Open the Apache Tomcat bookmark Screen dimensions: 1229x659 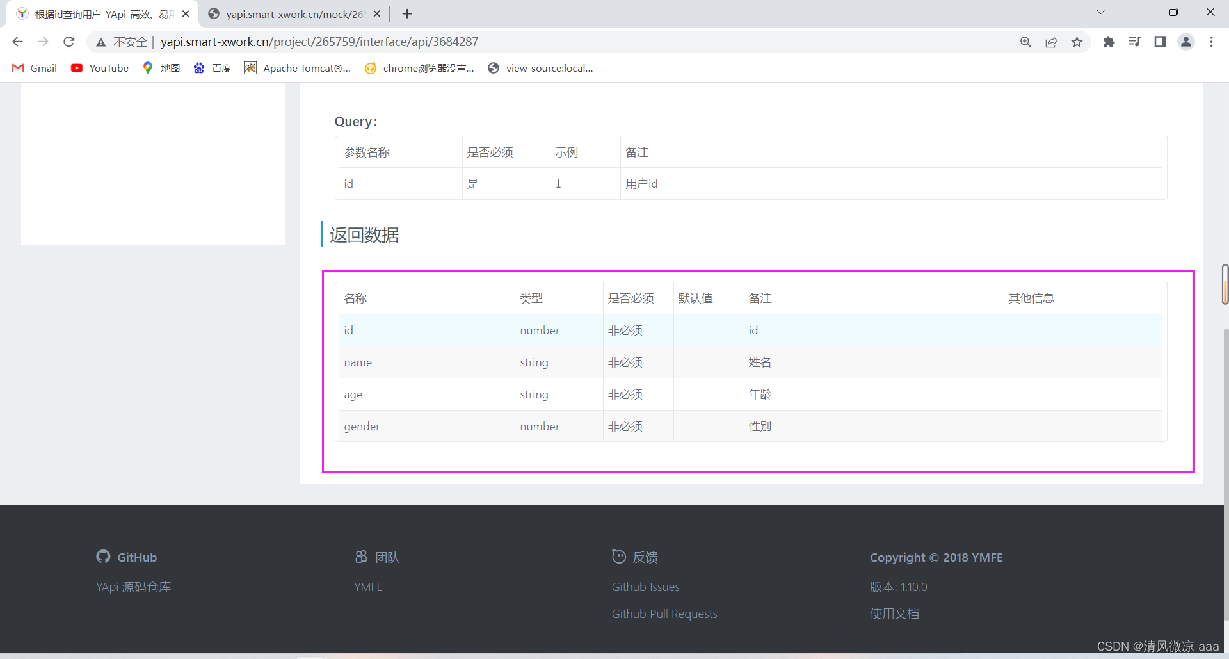(x=298, y=68)
